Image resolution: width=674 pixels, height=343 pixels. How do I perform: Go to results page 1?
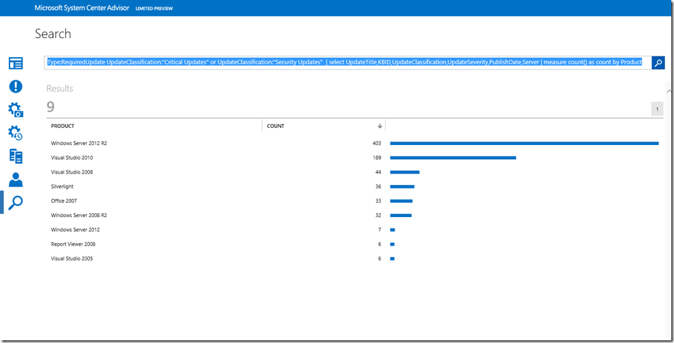[657, 109]
